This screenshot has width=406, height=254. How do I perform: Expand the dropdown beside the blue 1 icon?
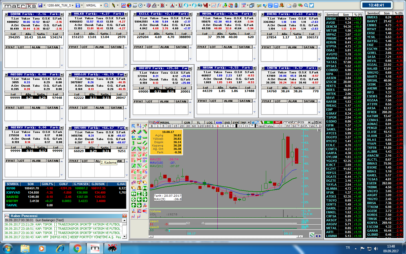tap(82, 5)
